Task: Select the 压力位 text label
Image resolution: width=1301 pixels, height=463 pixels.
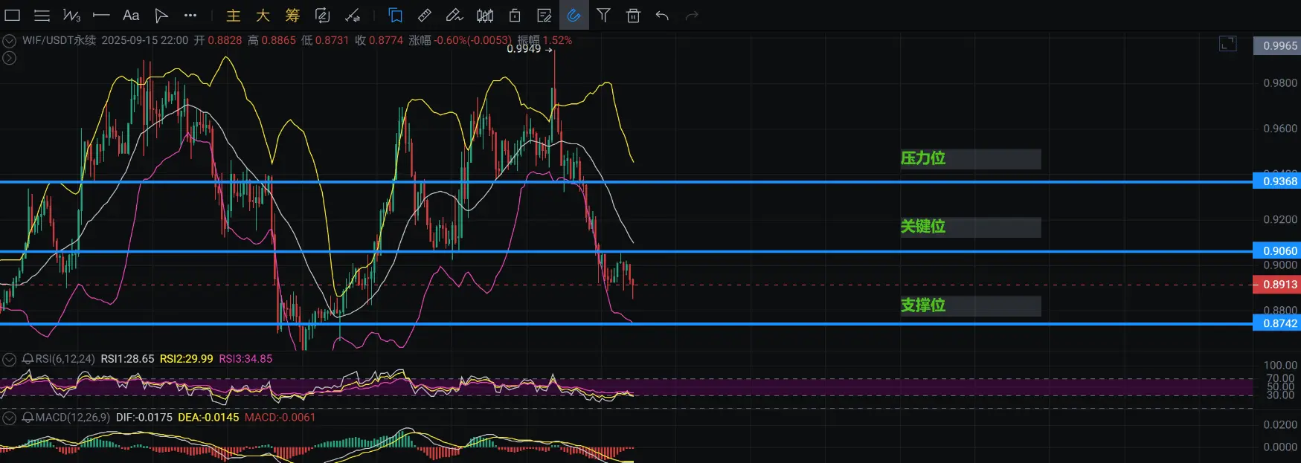Action: click(923, 158)
